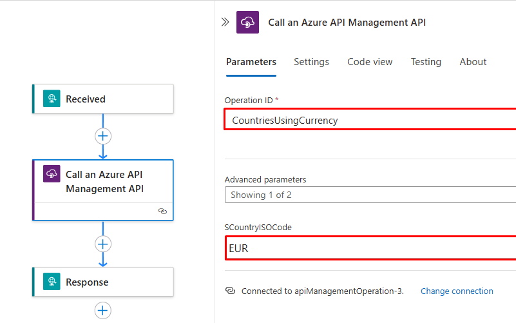Open the Operation ID combo box
This screenshot has width=516, height=323.
tap(370, 120)
